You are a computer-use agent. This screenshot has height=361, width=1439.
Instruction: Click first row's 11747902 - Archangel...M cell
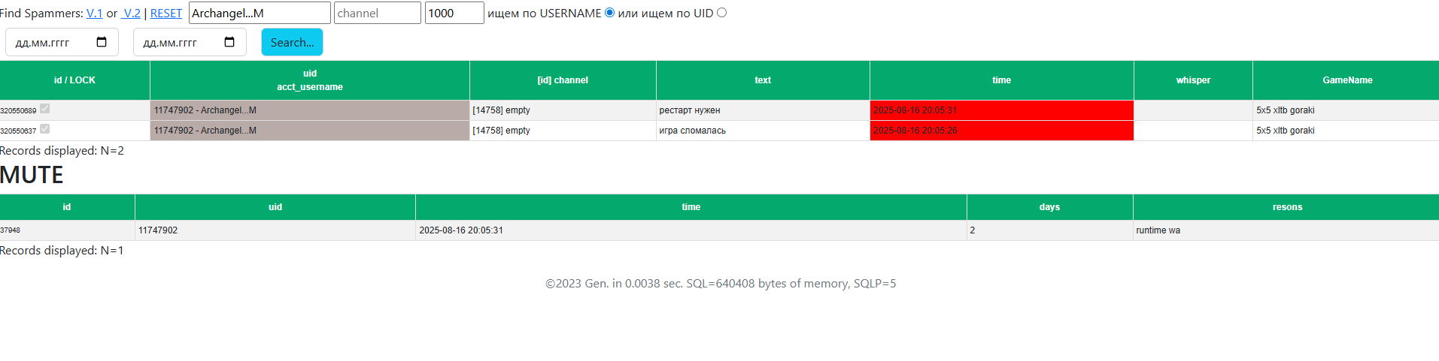pos(310,110)
